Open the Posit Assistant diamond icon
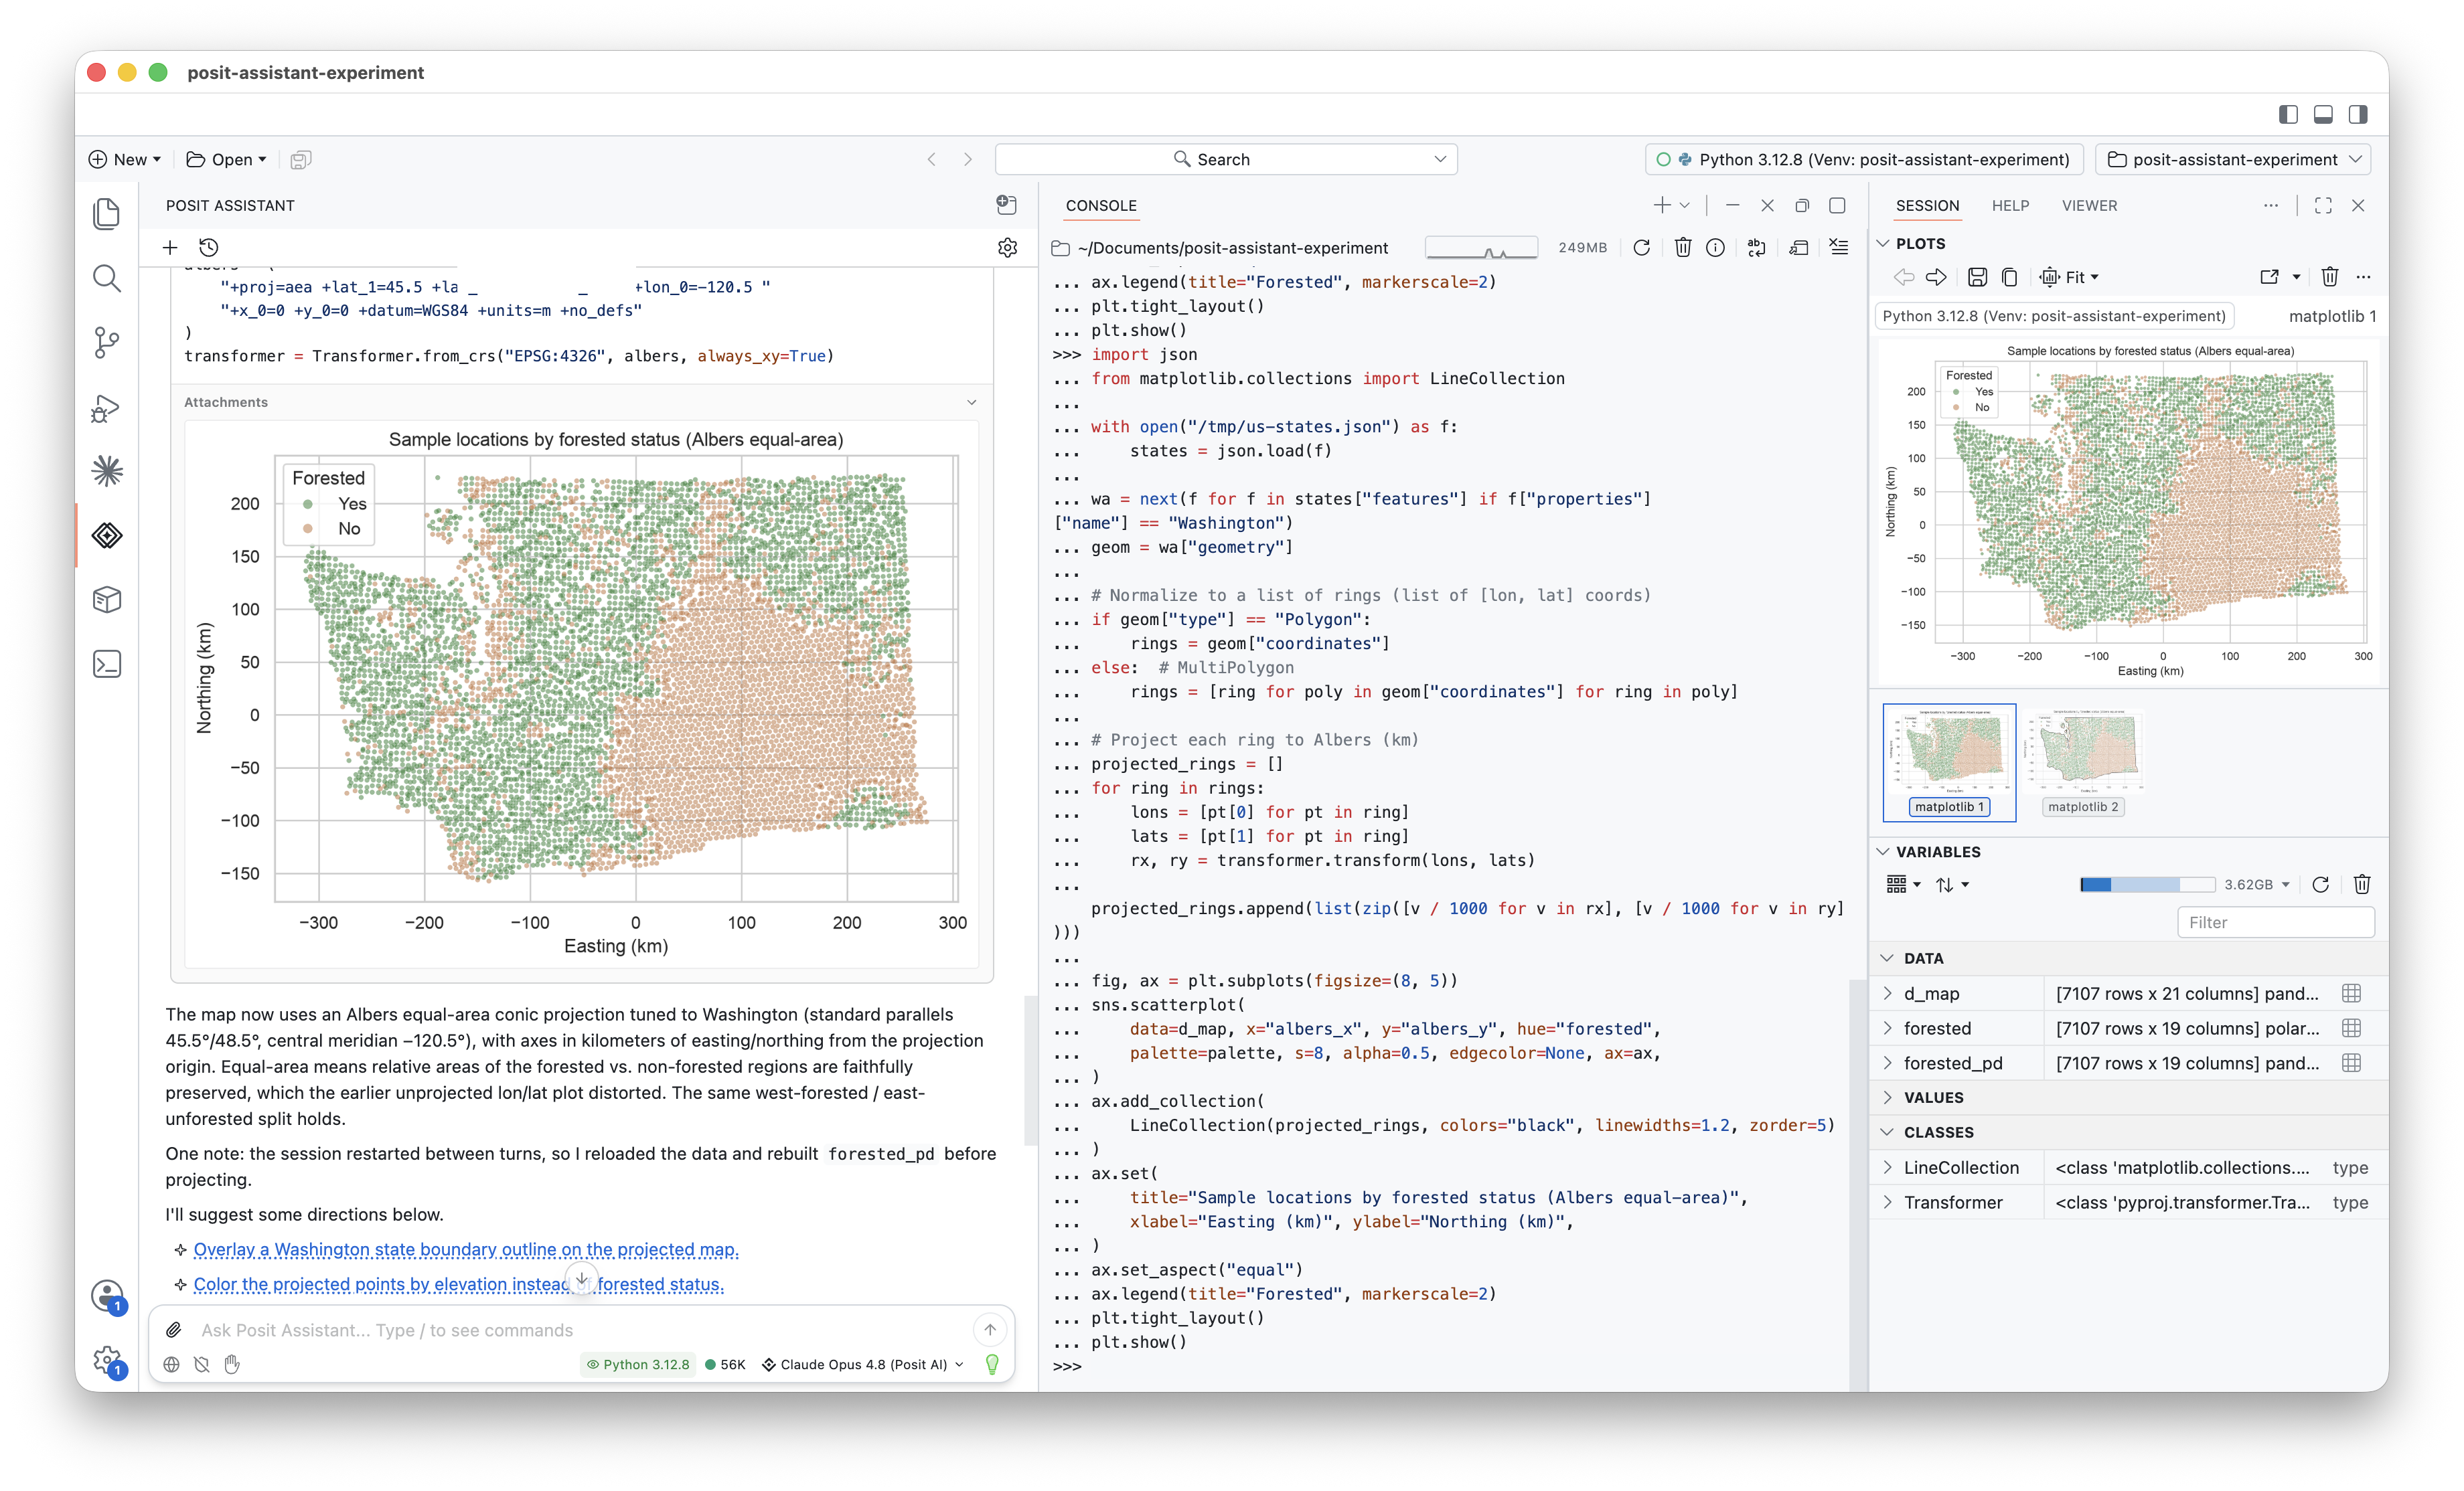Viewport: 2464px width, 1491px height. click(x=107, y=535)
